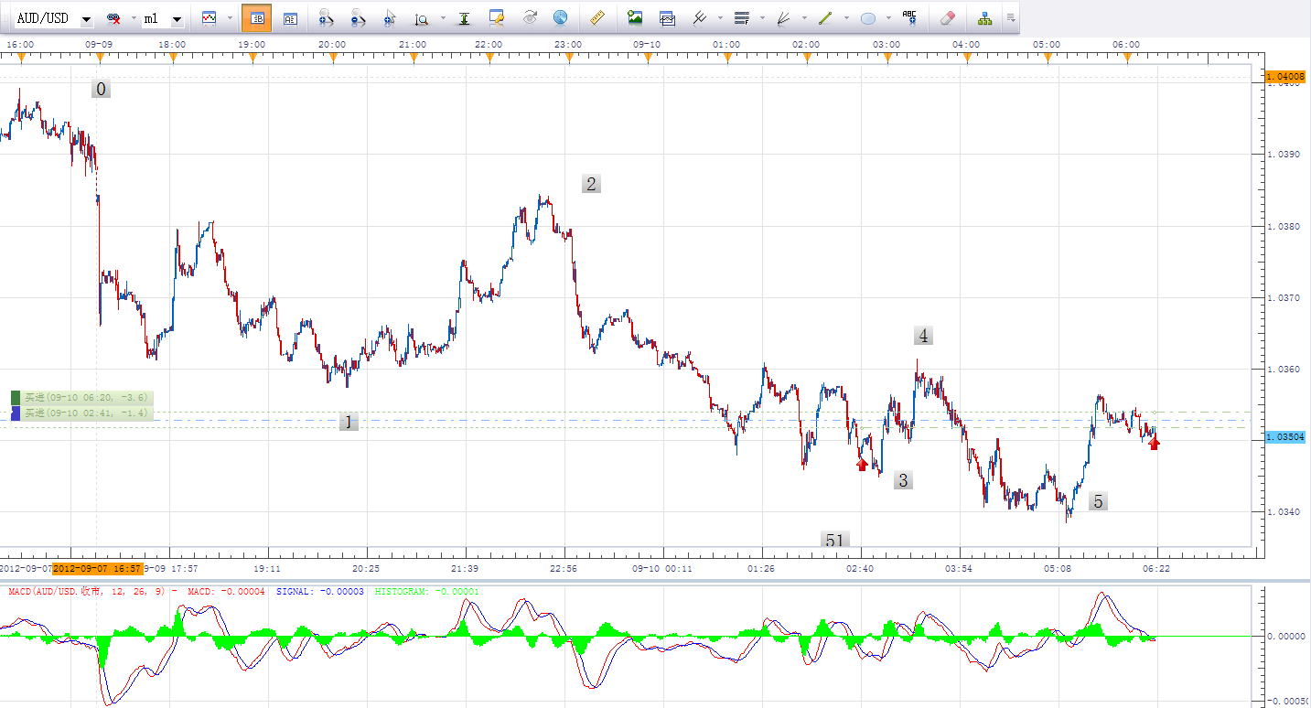
Task: Click the red buy arrow near 06:22
Action: point(1155,444)
